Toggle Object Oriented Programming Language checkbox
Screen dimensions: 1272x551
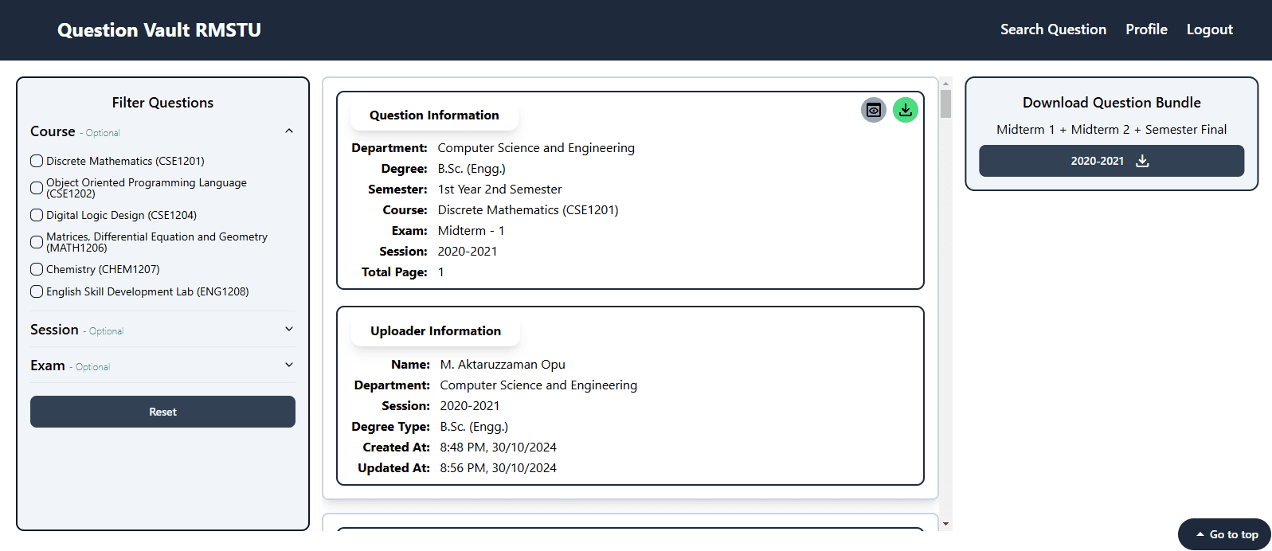[37, 188]
